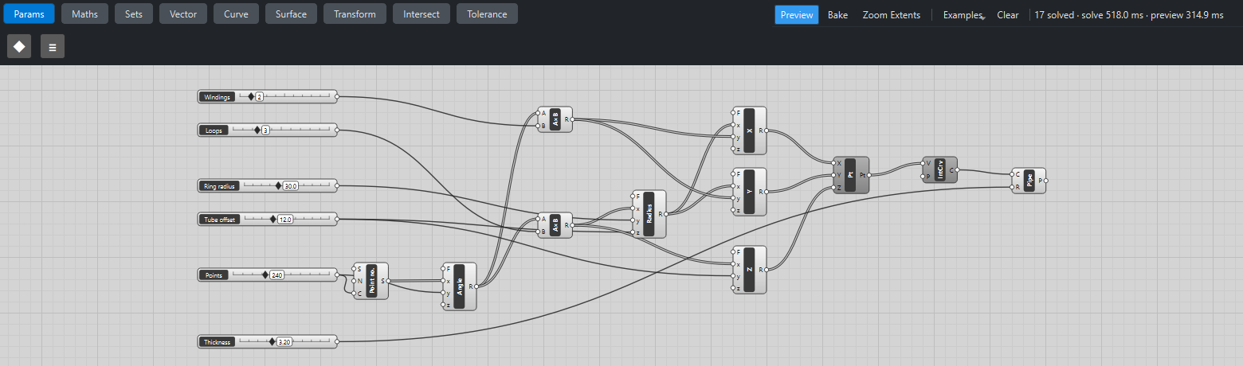Viewport: 1243px width, 366px height.
Task: Select the IntCrv component node
Action: (x=939, y=169)
